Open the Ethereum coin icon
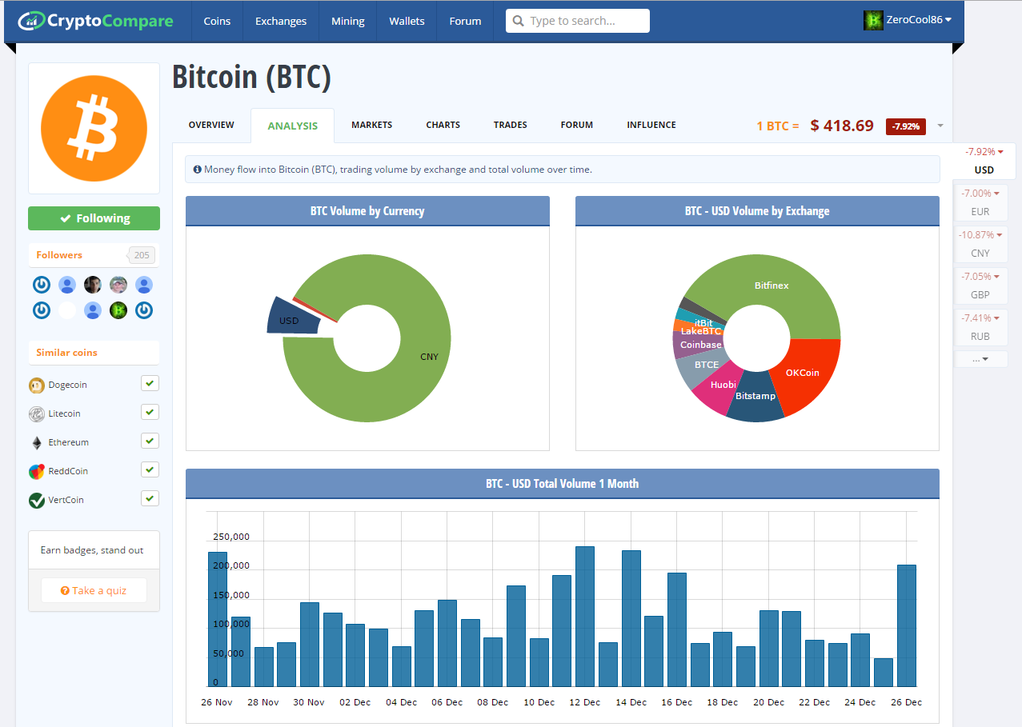The width and height of the screenshot is (1022, 727). click(37, 442)
